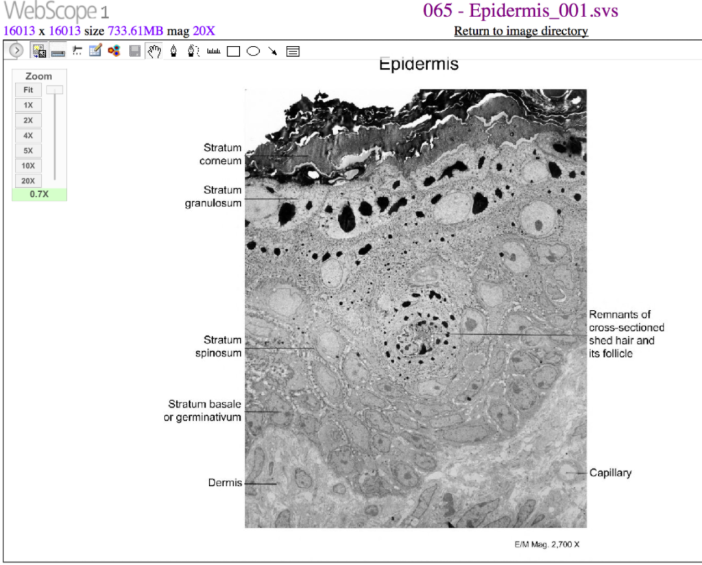Click the 0.7X current zoom indicator

click(39, 195)
